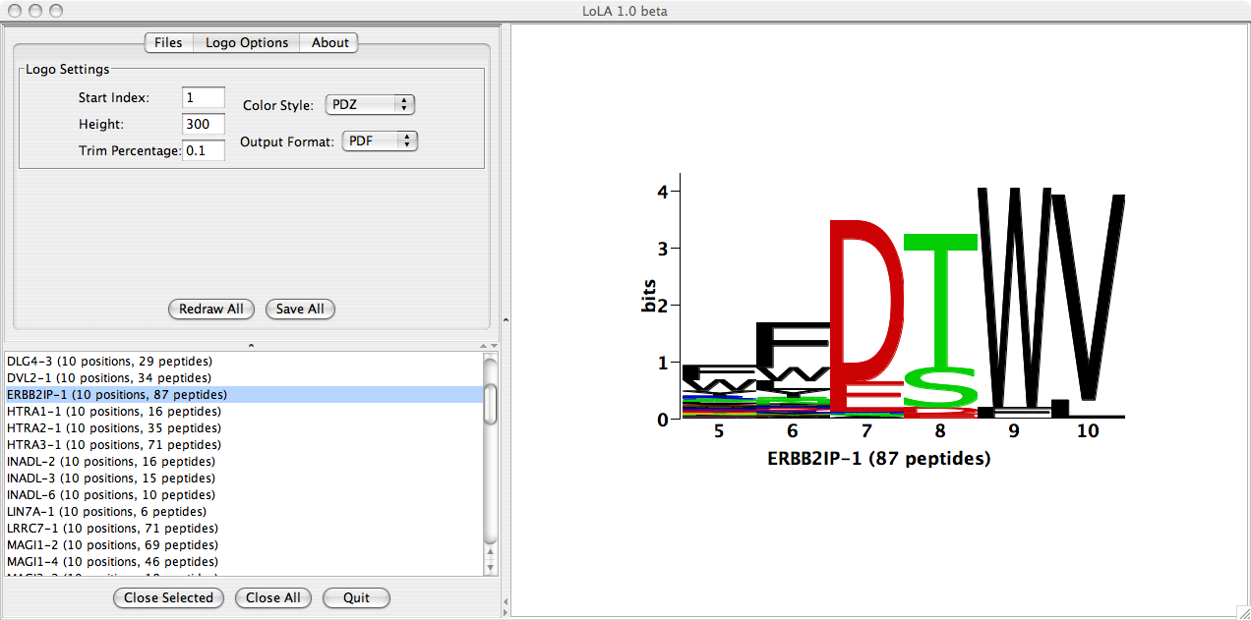Click the Start Index input field
The height and width of the screenshot is (620, 1251).
[204, 97]
